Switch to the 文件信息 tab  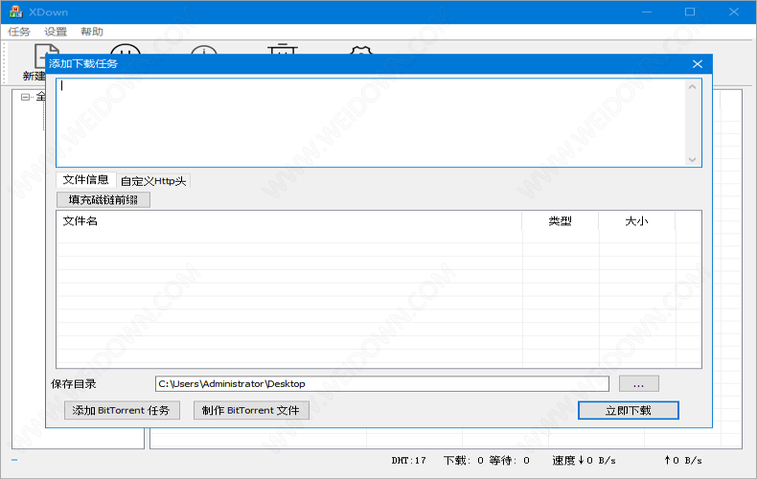click(85, 180)
